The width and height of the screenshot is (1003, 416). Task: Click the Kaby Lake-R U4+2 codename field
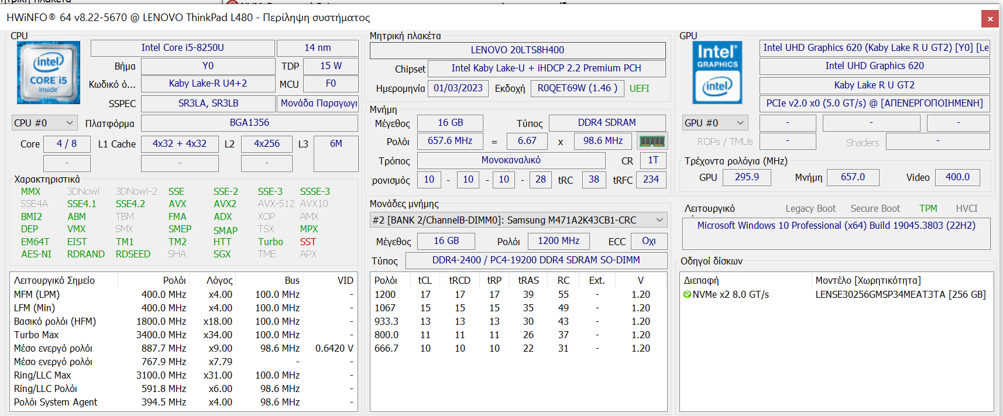[x=208, y=84]
